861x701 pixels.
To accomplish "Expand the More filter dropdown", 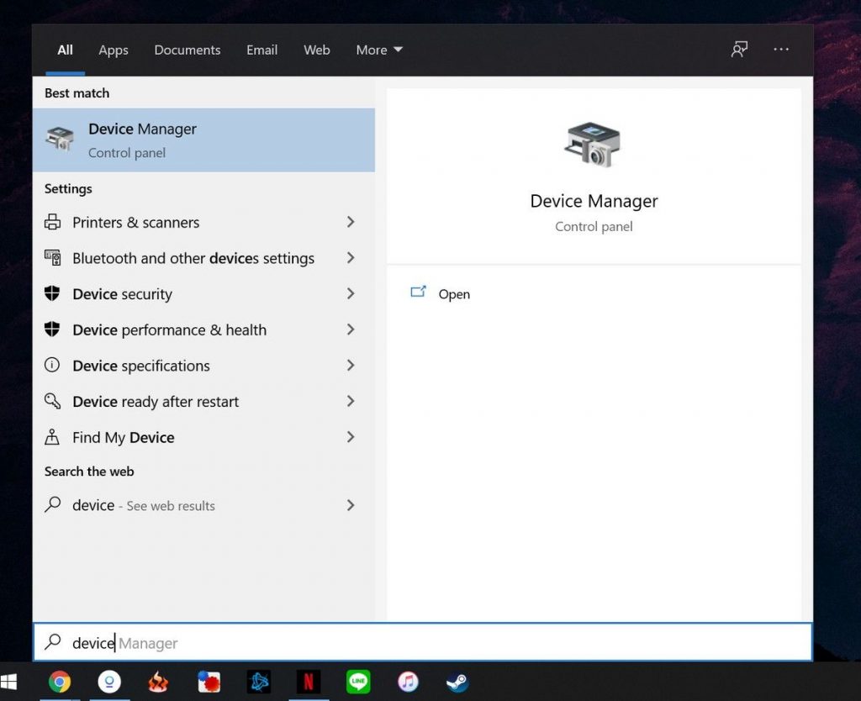I will click(379, 50).
